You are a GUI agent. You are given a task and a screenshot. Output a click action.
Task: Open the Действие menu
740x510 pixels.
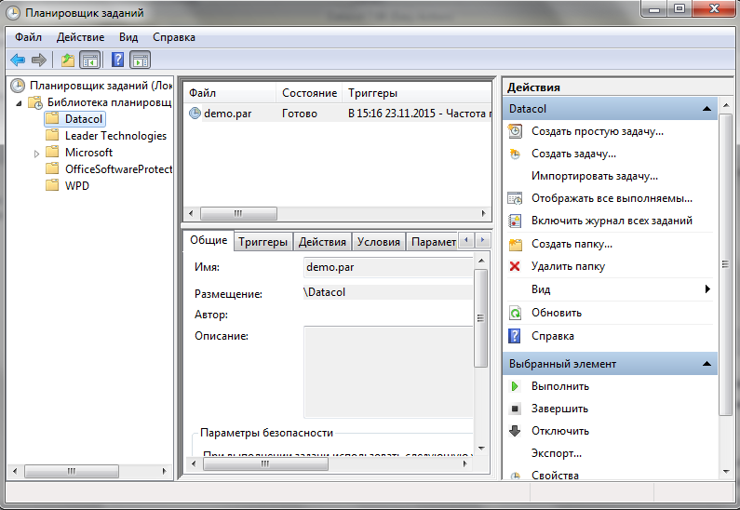[x=81, y=37]
